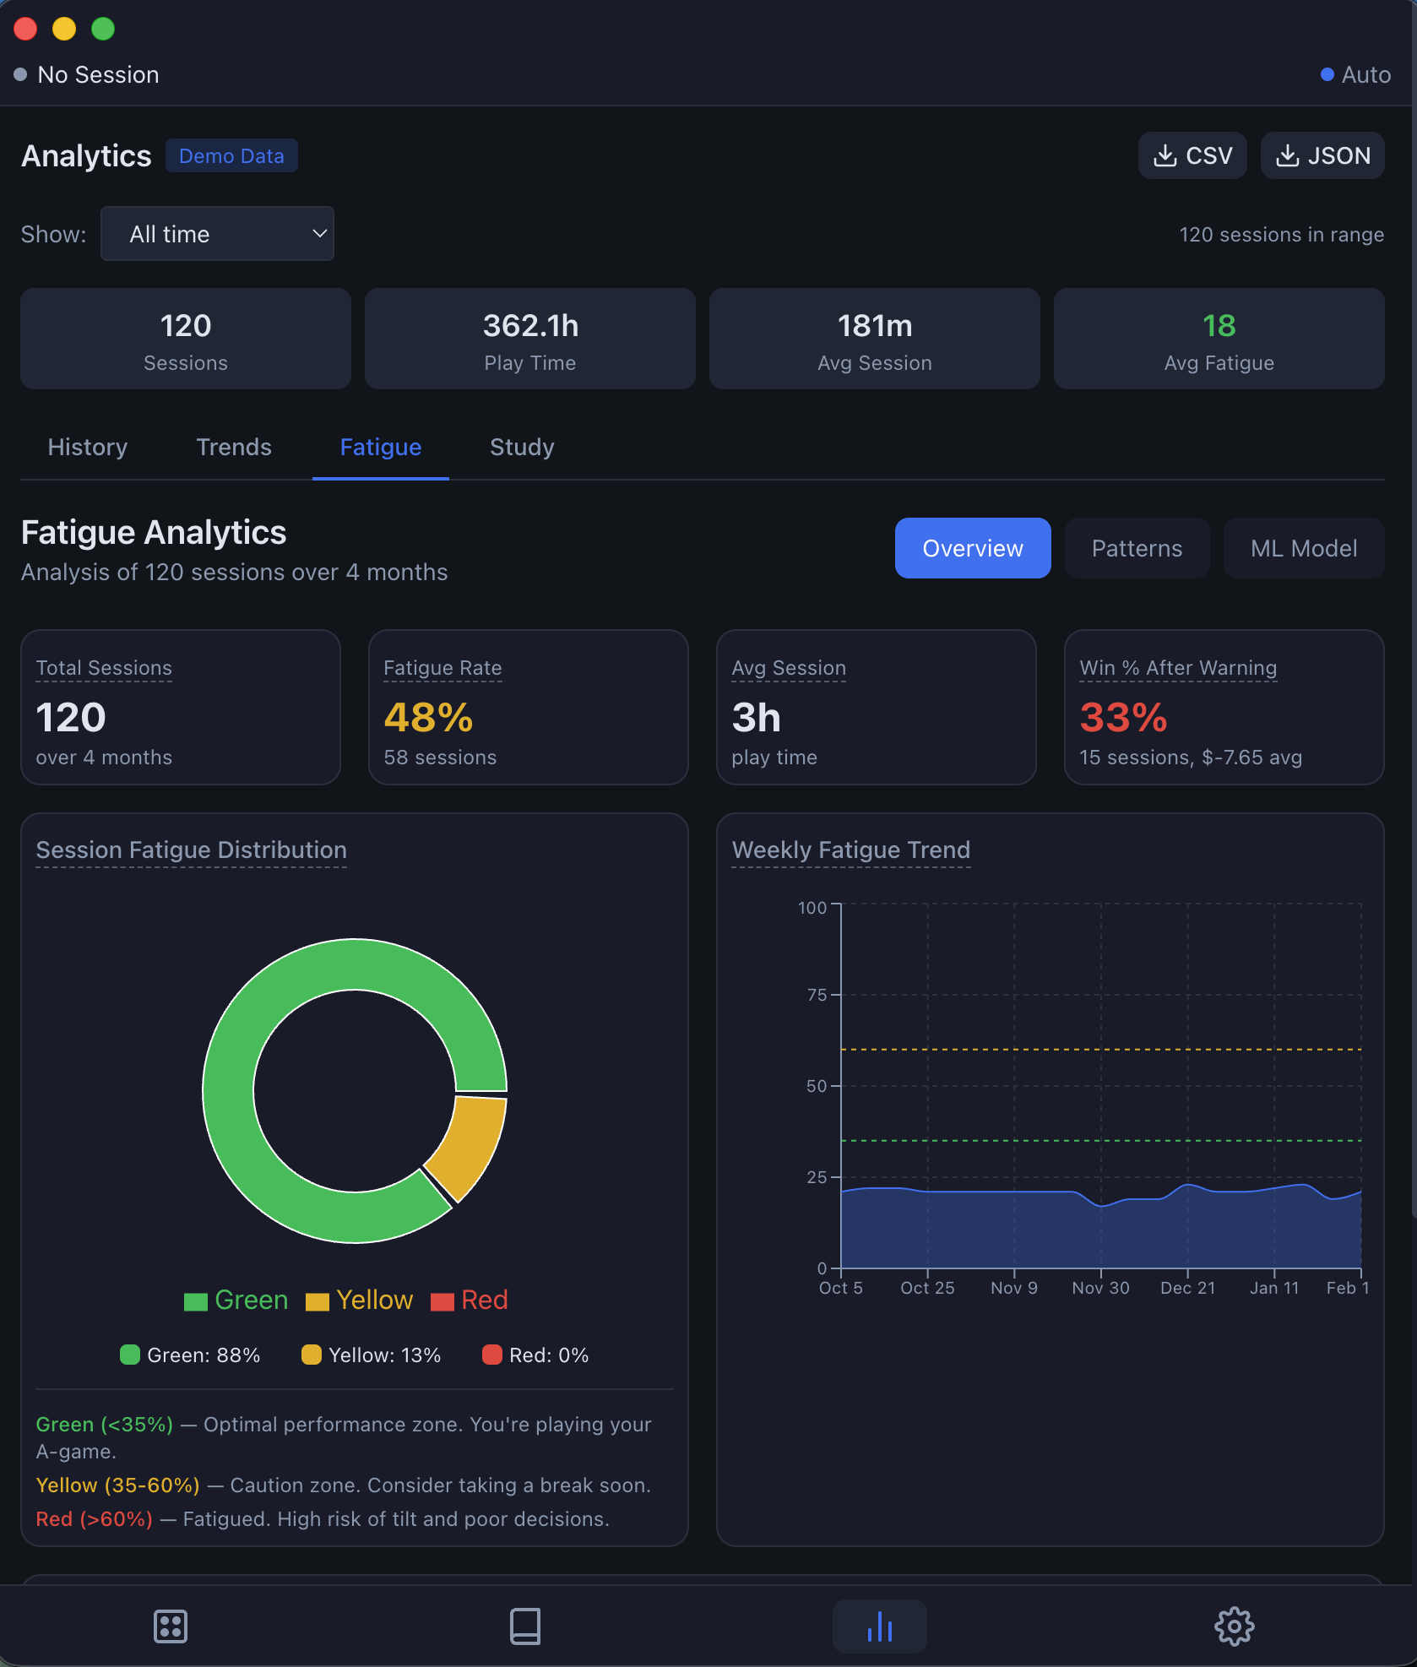Switch to Patterns view
This screenshot has width=1417, height=1667.
[x=1137, y=548]
